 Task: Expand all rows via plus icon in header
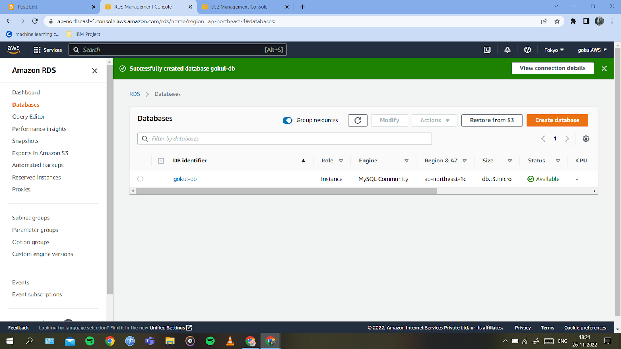tap(161, 161)
